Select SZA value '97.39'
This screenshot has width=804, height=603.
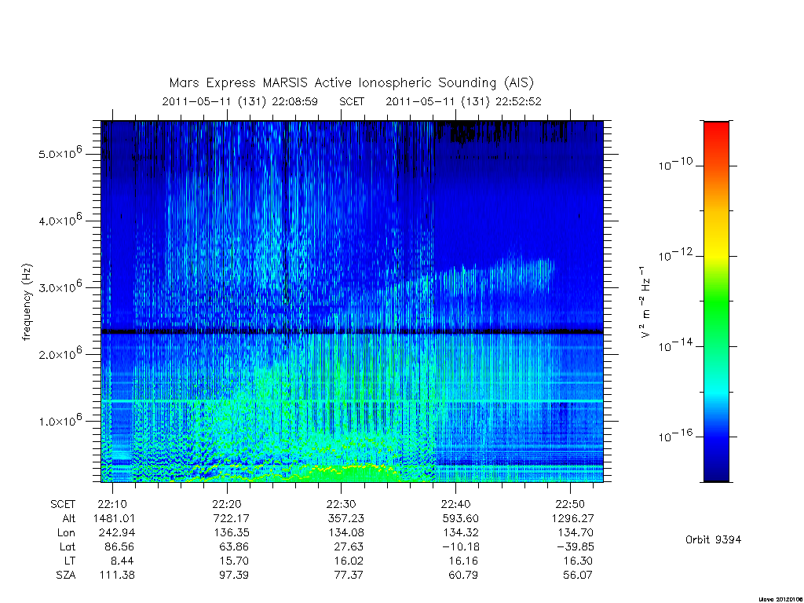click(x=234, y=575)
